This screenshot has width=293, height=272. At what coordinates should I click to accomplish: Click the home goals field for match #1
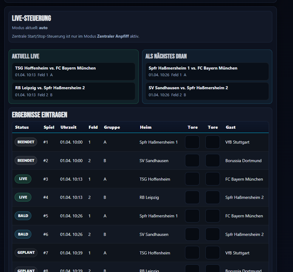[192, 142]
